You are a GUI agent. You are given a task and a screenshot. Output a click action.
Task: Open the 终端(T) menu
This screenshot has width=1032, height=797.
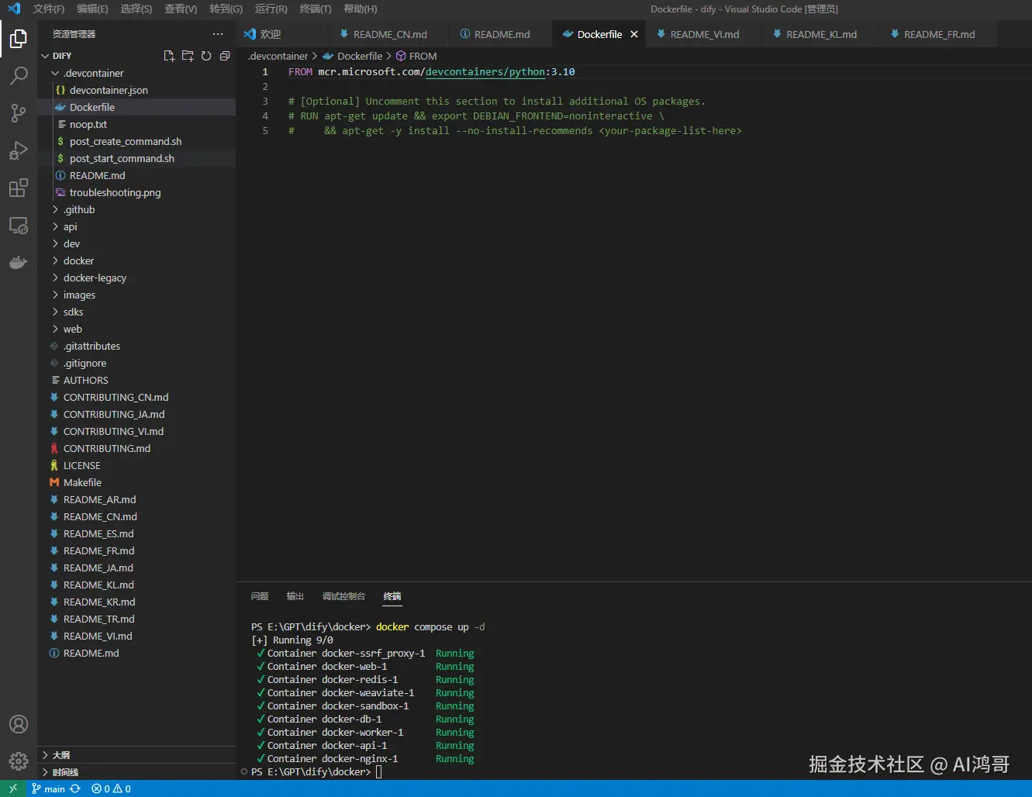(x=315, y=9)
